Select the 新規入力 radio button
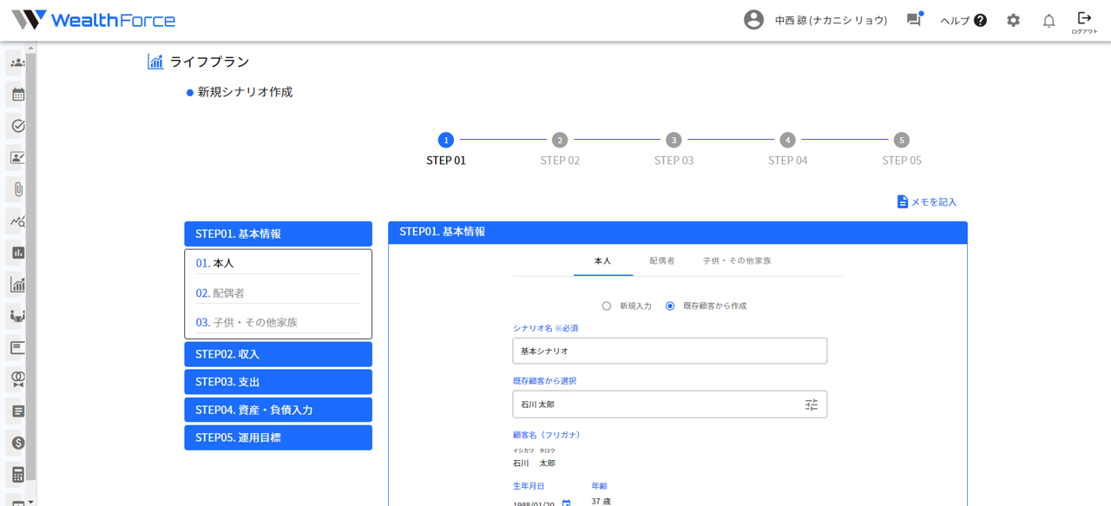Image resolution: width=1111 pixels, height=506 pixels. [607, 306]
